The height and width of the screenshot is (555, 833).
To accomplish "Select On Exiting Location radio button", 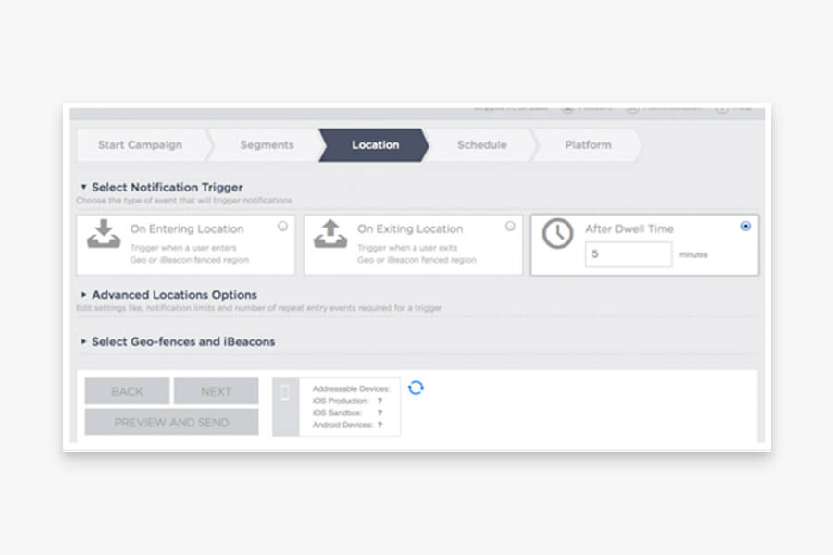I will [510, 227].
